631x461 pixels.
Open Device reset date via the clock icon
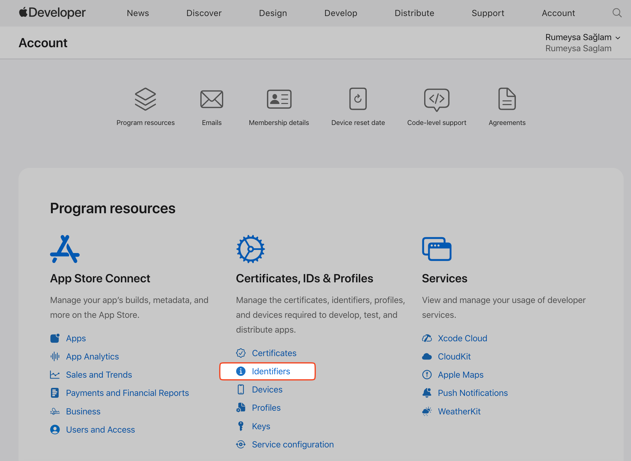tap(358, 99)
